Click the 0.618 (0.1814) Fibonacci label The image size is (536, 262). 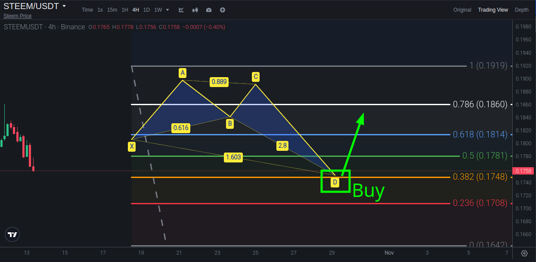480,134
